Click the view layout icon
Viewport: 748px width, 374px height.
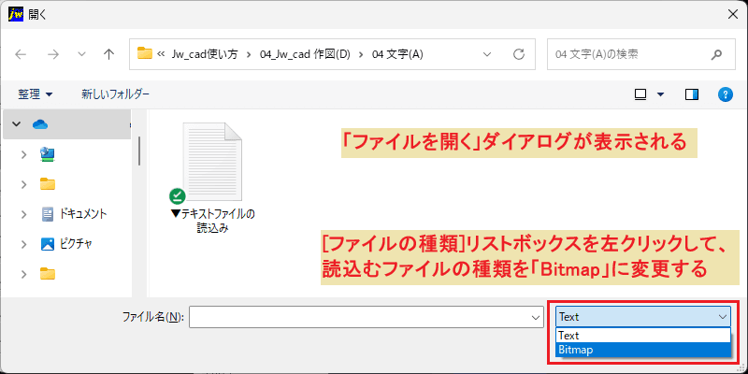pos(640,94)
